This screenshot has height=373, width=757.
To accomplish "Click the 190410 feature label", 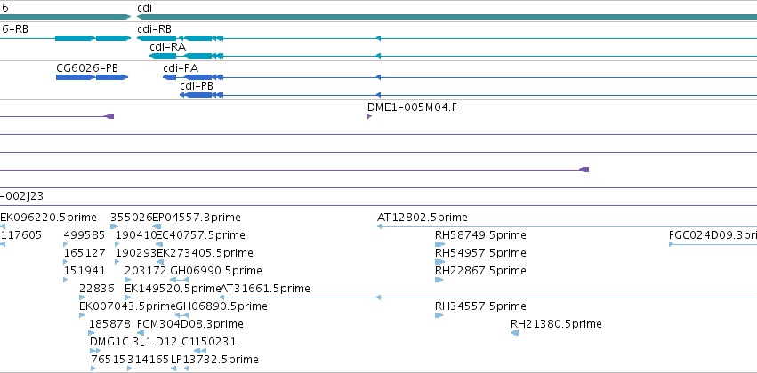I will 136,235.
